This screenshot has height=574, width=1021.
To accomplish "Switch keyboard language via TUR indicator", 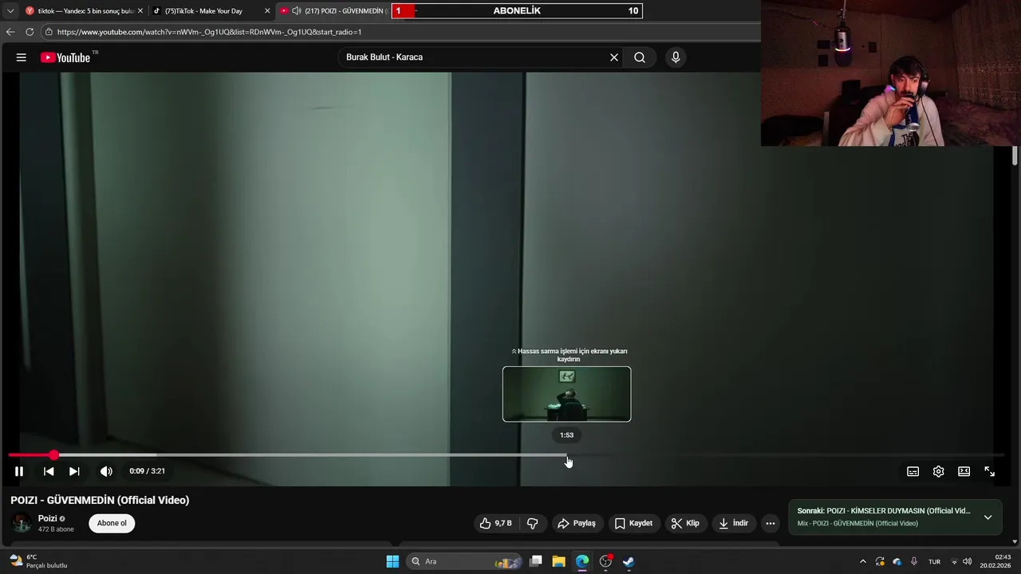I will [934, 561].
